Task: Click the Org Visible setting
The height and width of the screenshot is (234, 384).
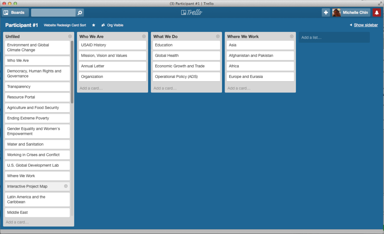Action: [112, 25]
